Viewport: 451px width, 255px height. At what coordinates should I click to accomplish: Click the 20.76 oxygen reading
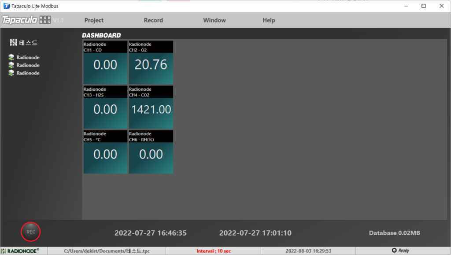(151, 65)
